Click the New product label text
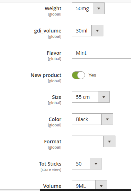This screenshot has width=131, height=191. [x=46, y=75]
